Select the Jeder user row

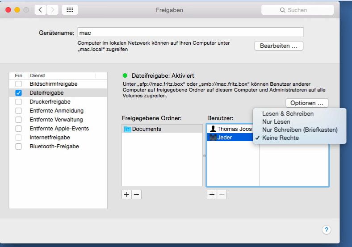click(230, 138)
